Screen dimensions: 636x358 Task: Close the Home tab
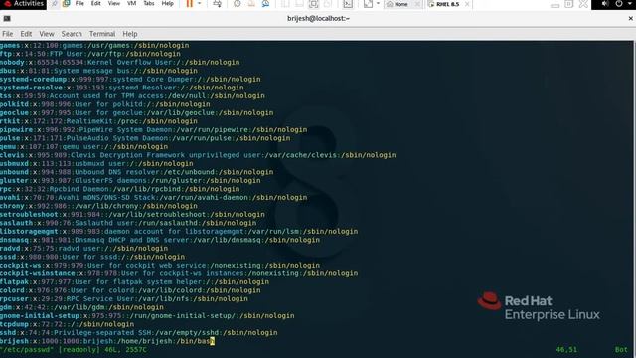click(x=417, y=4)
